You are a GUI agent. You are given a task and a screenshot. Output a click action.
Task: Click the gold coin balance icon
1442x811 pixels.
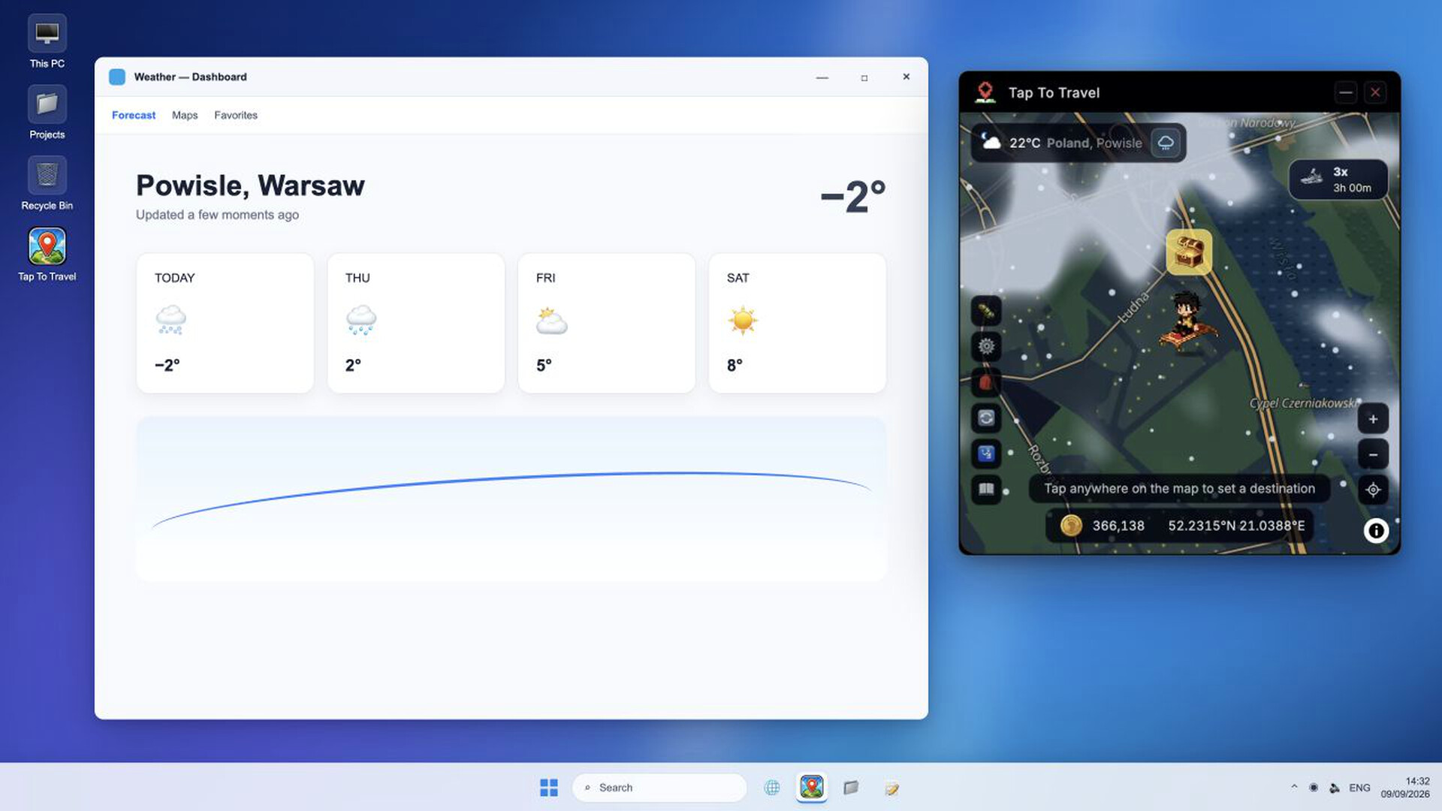coord(1071,526)
